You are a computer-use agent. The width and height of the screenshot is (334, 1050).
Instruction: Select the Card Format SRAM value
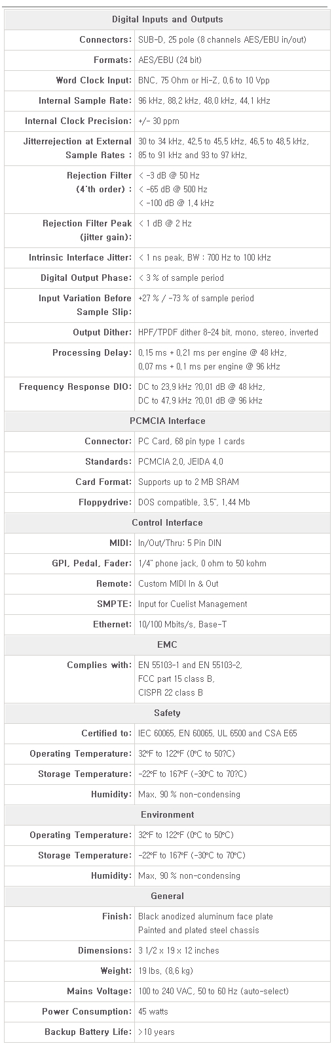(189, 482)
